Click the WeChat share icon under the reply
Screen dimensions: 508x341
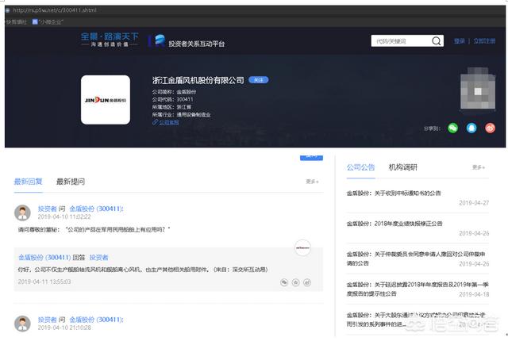coord(284,282)
